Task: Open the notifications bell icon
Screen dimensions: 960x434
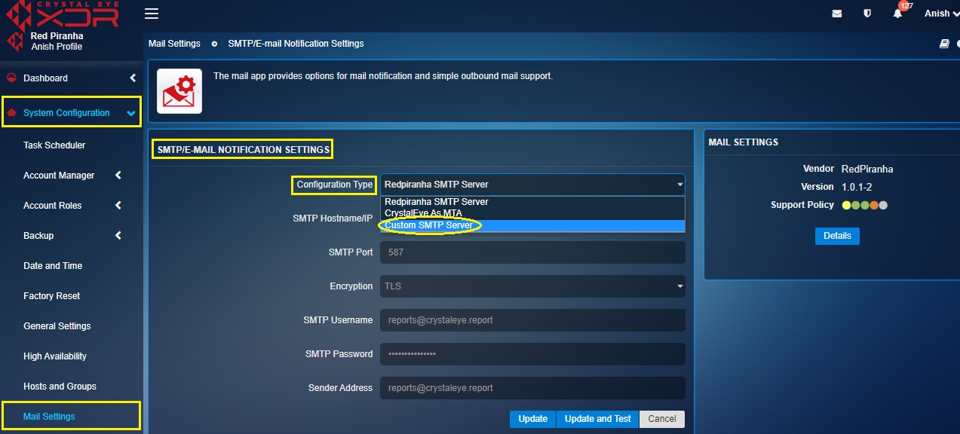Action: pos(897,14)
